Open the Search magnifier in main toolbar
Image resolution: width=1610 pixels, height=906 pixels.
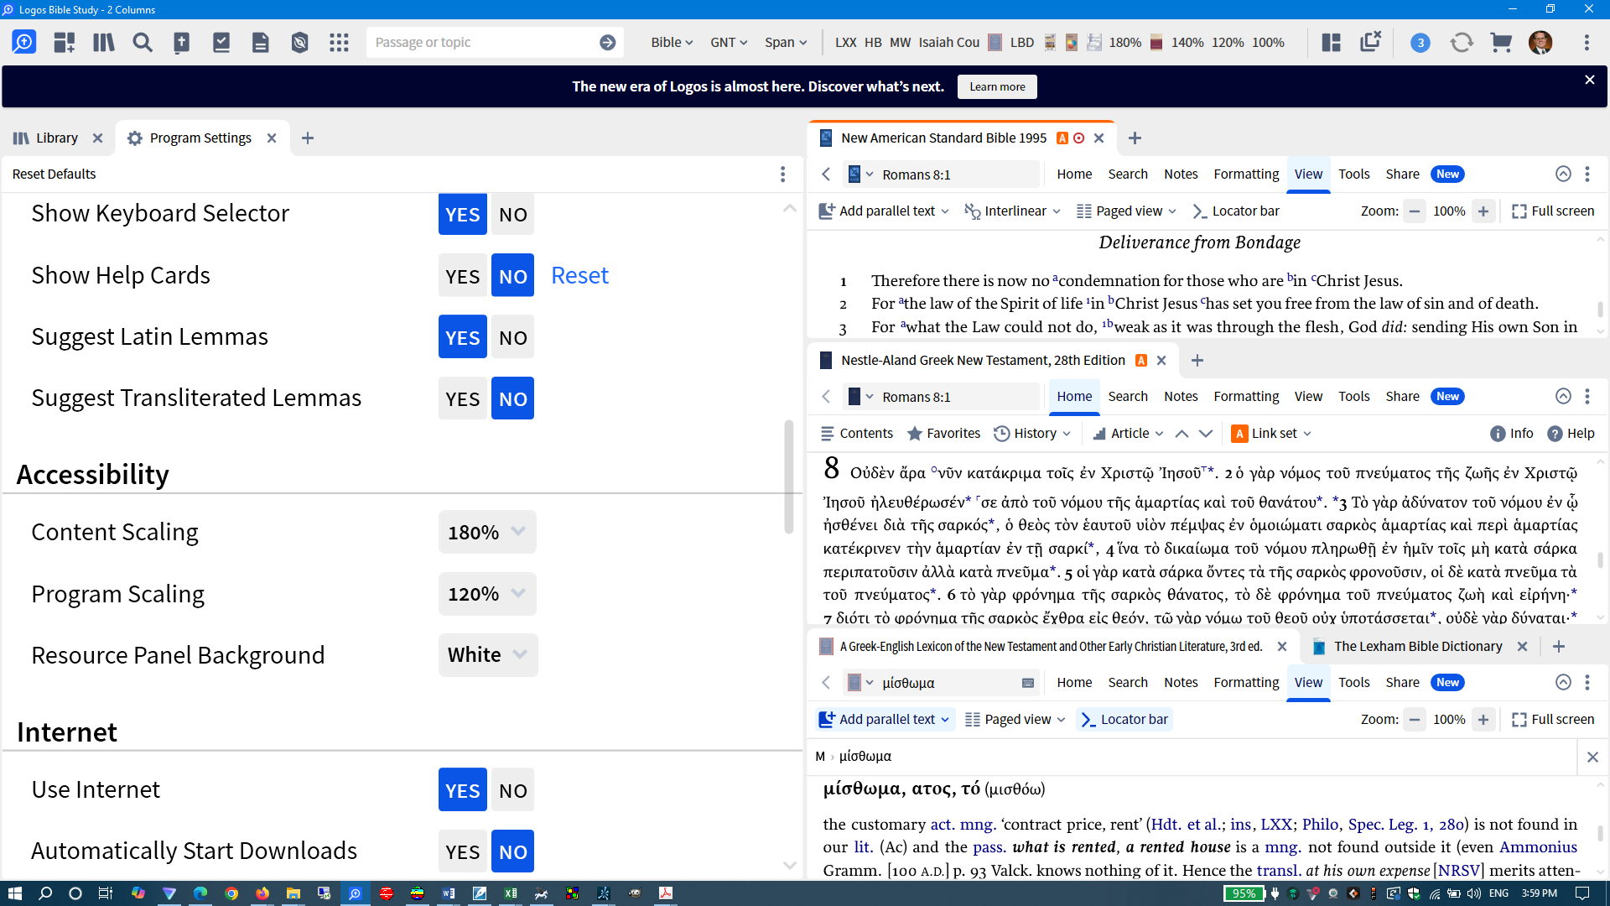click(143, 42)
